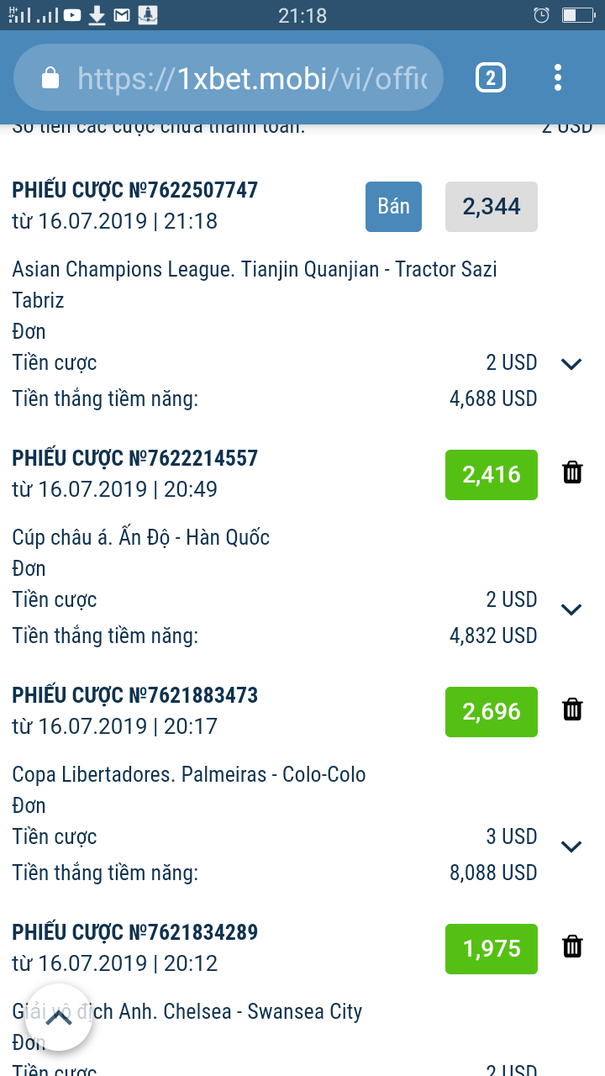605x1076 pixels.
Task: Tap the 1xbet.mobi URL address field
Action: pos(252,78)
